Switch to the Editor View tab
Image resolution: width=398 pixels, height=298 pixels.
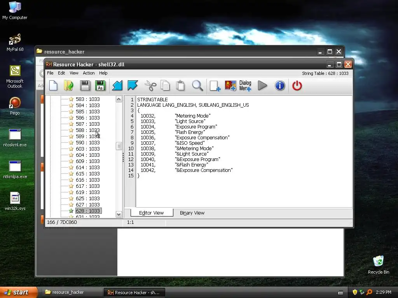coord(152,213)
